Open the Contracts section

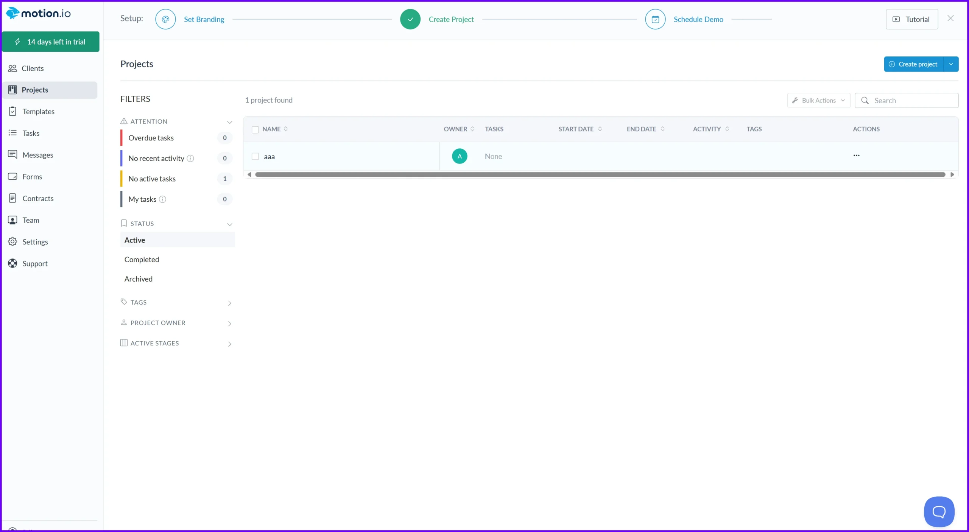point(38,198)
